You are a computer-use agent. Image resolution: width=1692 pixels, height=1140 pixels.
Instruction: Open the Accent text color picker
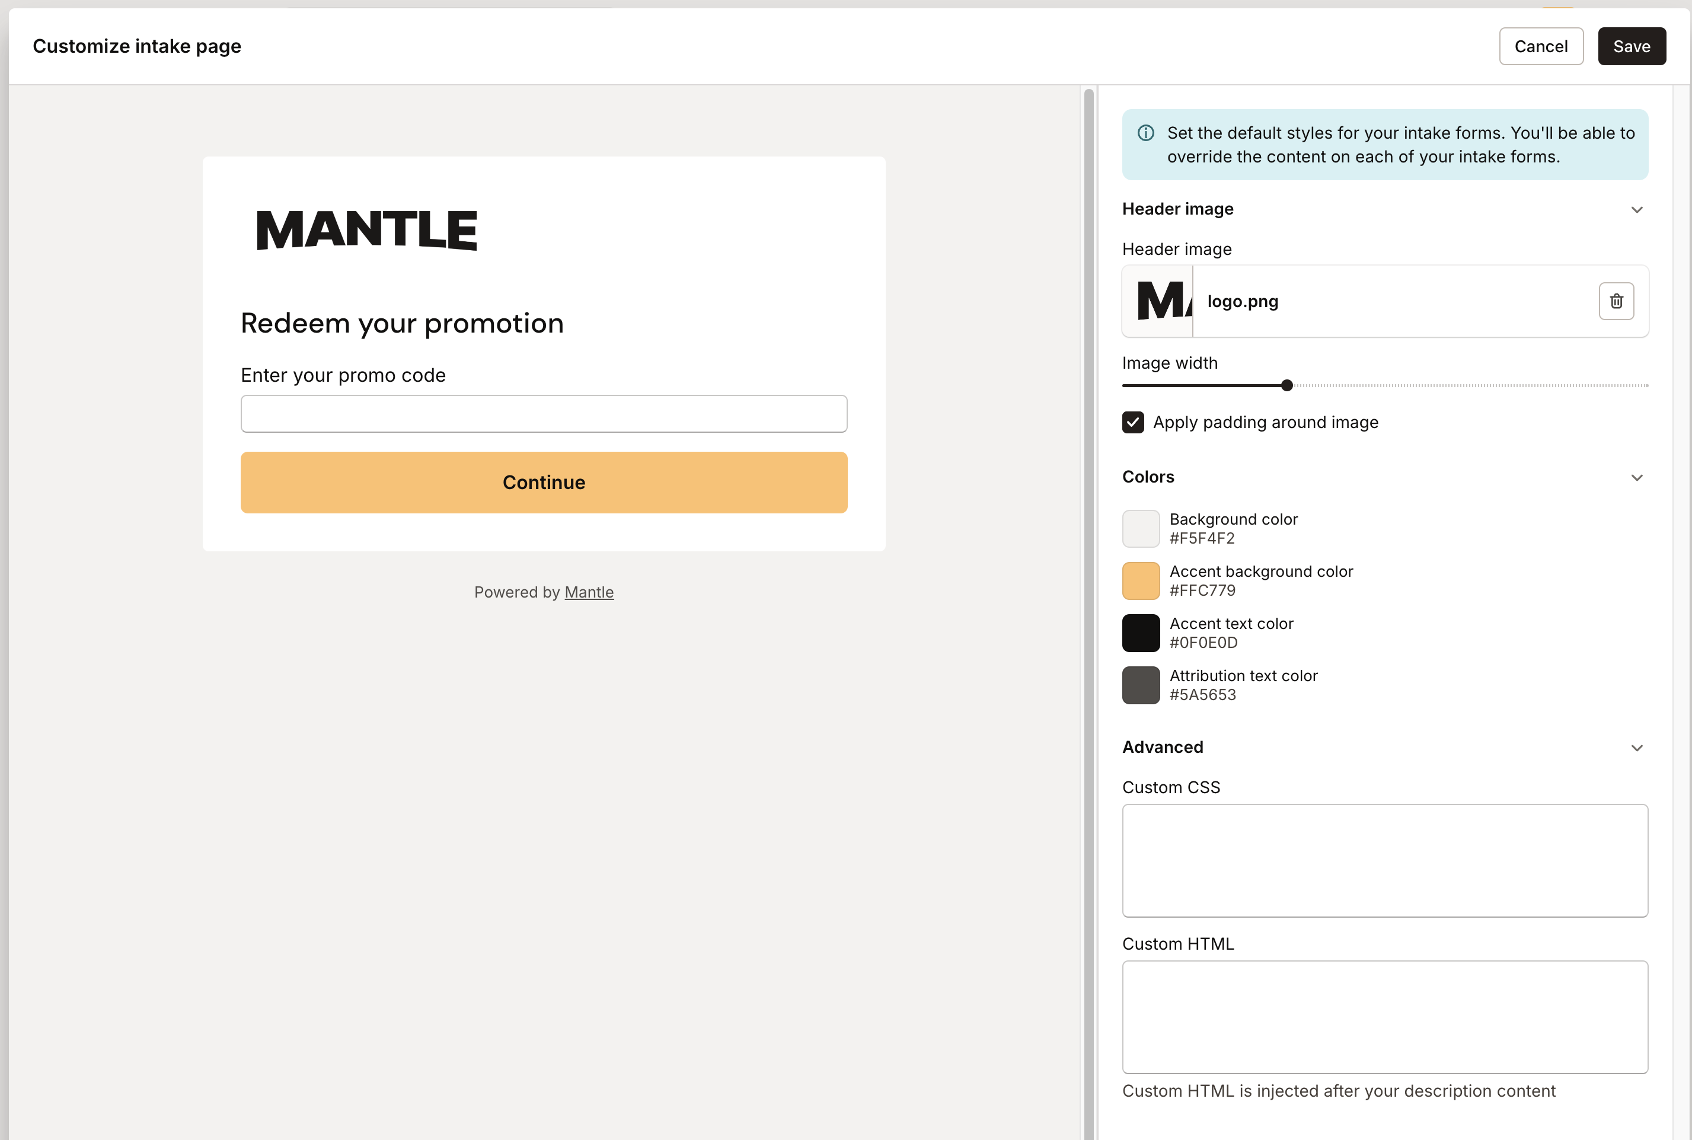tap(1140, 633)
